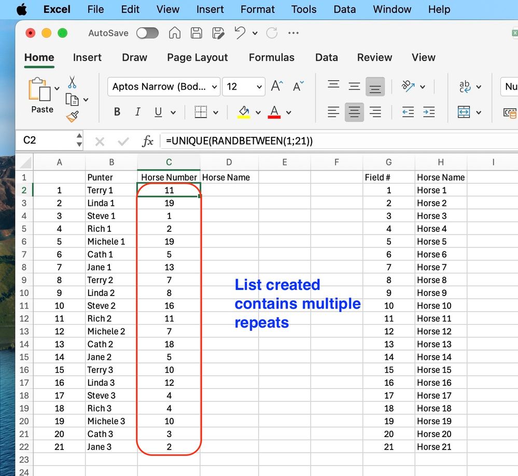The height and width of the screenshot is (476, 518).
Task: Expand the Font Color dropdown arrow
Action: (289, 113)
